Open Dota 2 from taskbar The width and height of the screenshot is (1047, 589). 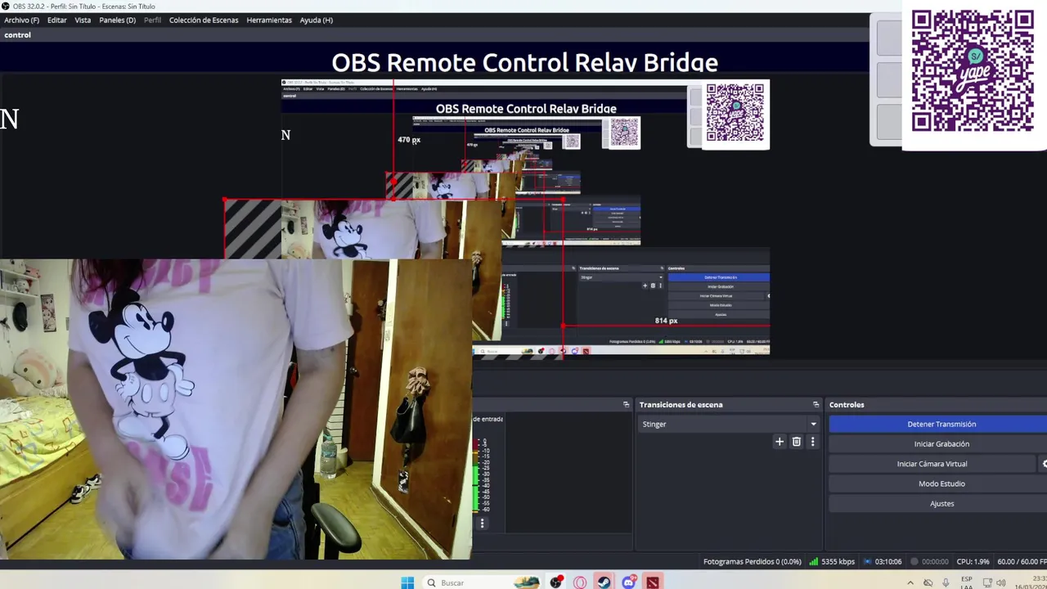(653, 582)
